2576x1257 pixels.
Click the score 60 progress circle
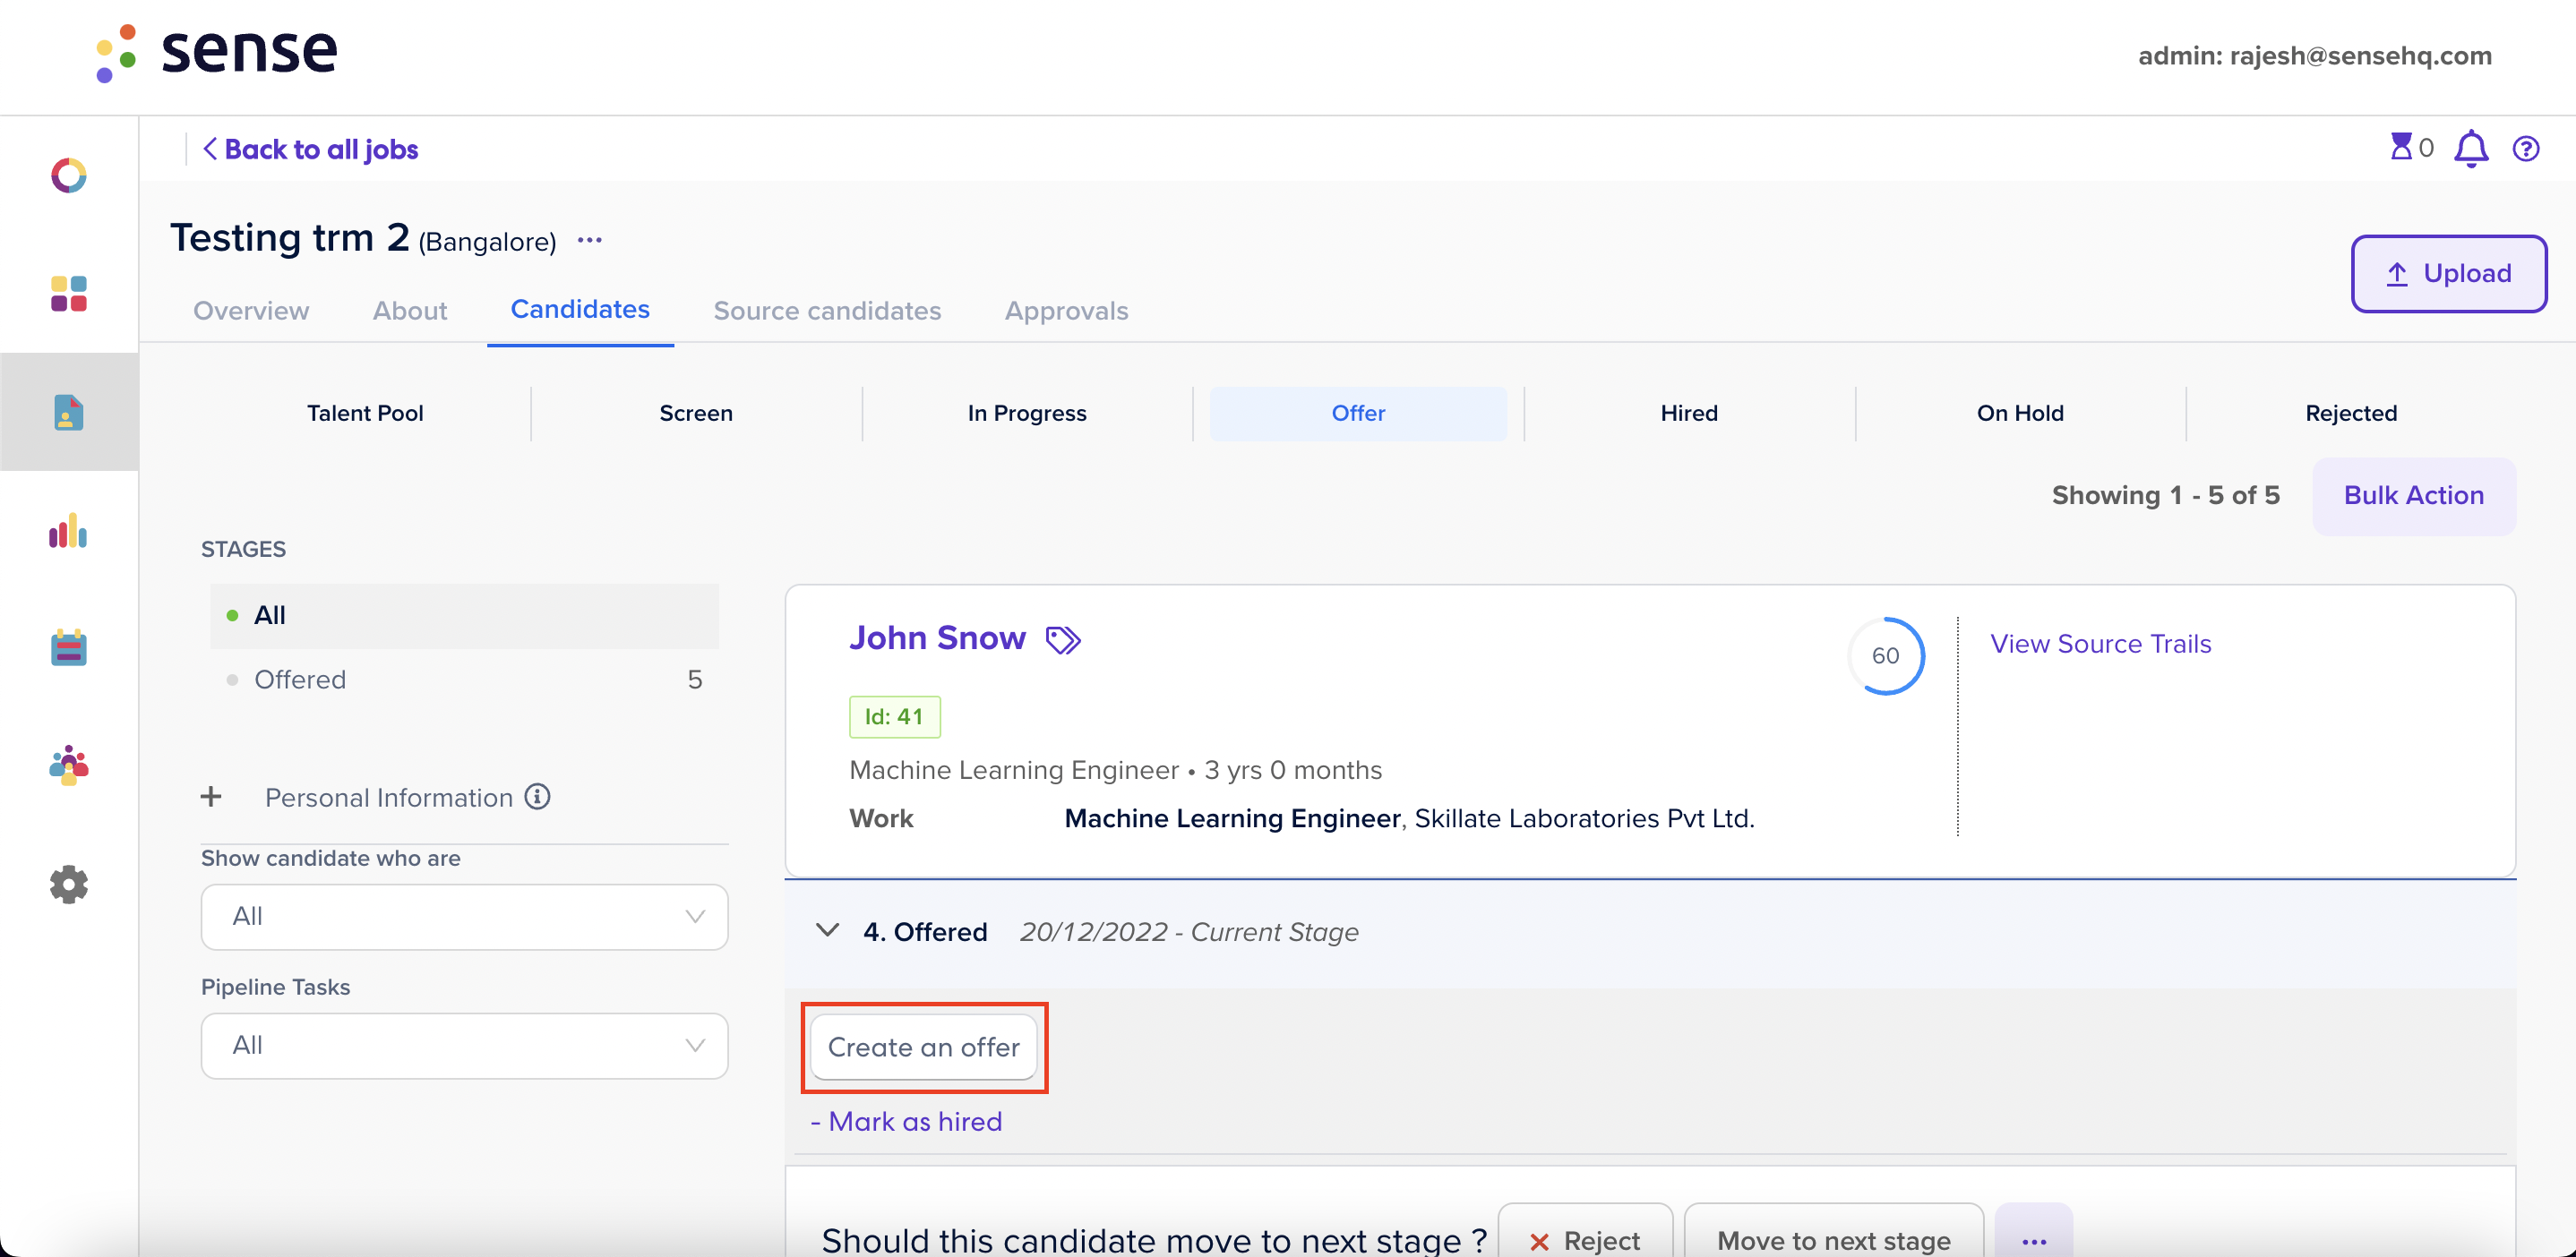coord(1886,655)
